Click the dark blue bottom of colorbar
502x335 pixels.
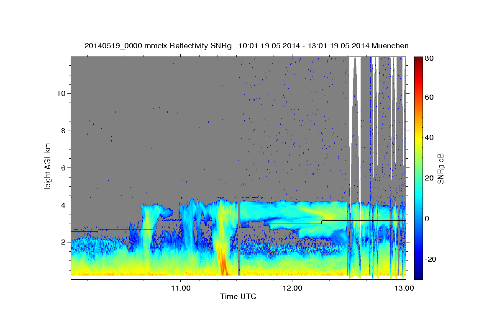point(418,274)
